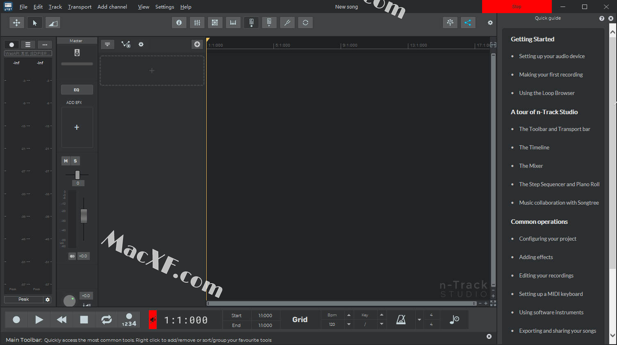Click the Songtree share icon
Viewport: 617px width, 345px height.
pyautogui.click(x=468, y=23)
